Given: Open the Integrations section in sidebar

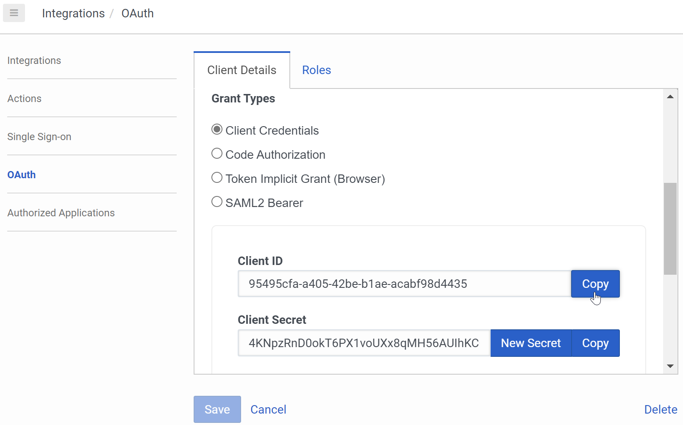Looking at the screenshot, I should pyautogui.click(x=34, y=60).
